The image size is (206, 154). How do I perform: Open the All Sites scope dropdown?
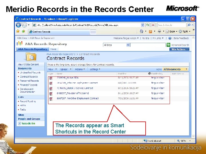pyautogui.click(x=128, y=45)
